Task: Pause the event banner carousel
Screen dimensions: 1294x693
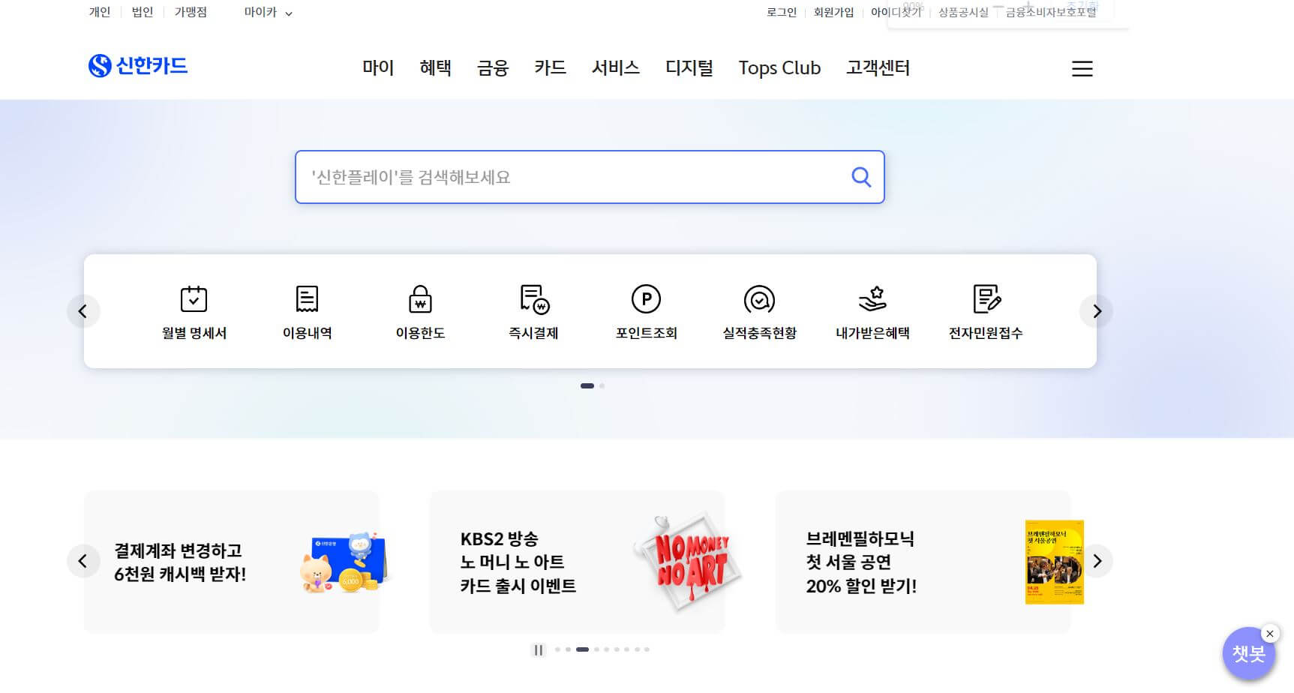Action: 539,650
